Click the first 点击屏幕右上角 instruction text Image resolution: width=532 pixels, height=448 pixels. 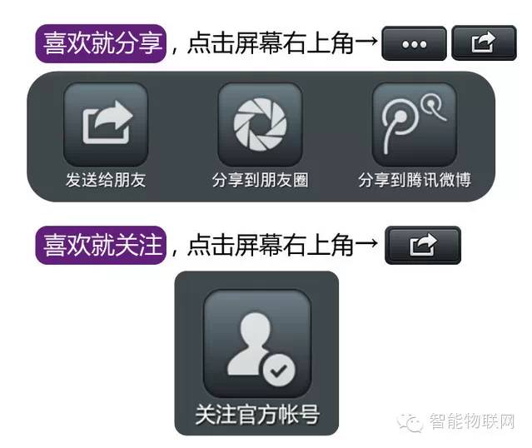(271, 43)
